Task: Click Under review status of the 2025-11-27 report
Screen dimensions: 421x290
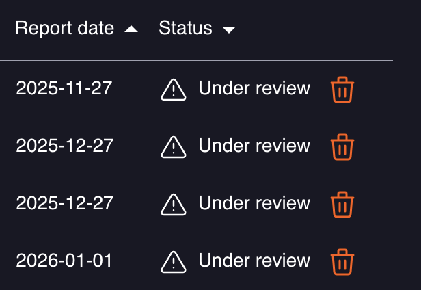Action: coord(254,88)
